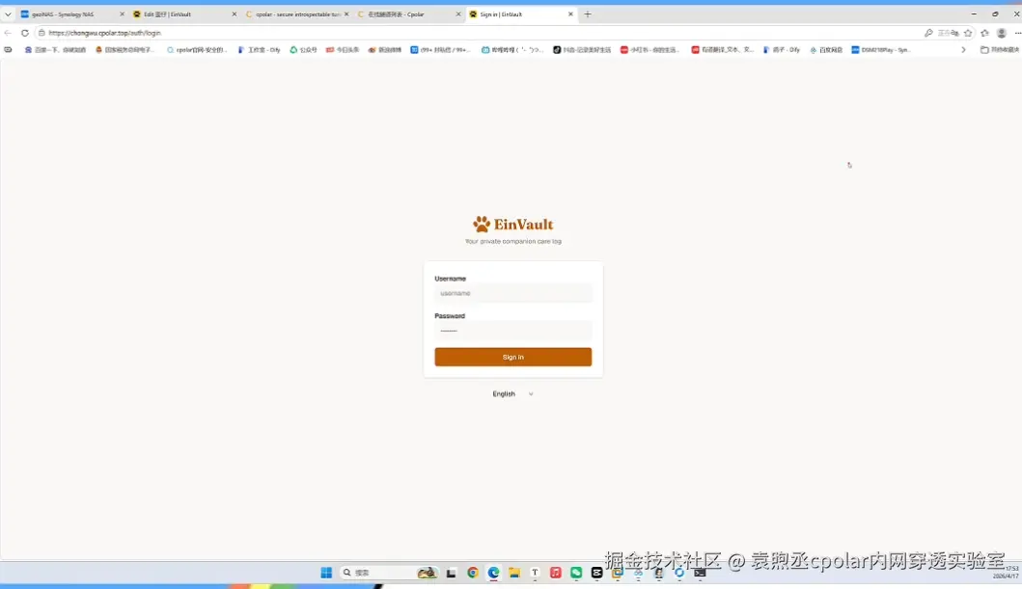Click the Sign in button
This screenshot has width=1022, height=589.
[513, 357]
